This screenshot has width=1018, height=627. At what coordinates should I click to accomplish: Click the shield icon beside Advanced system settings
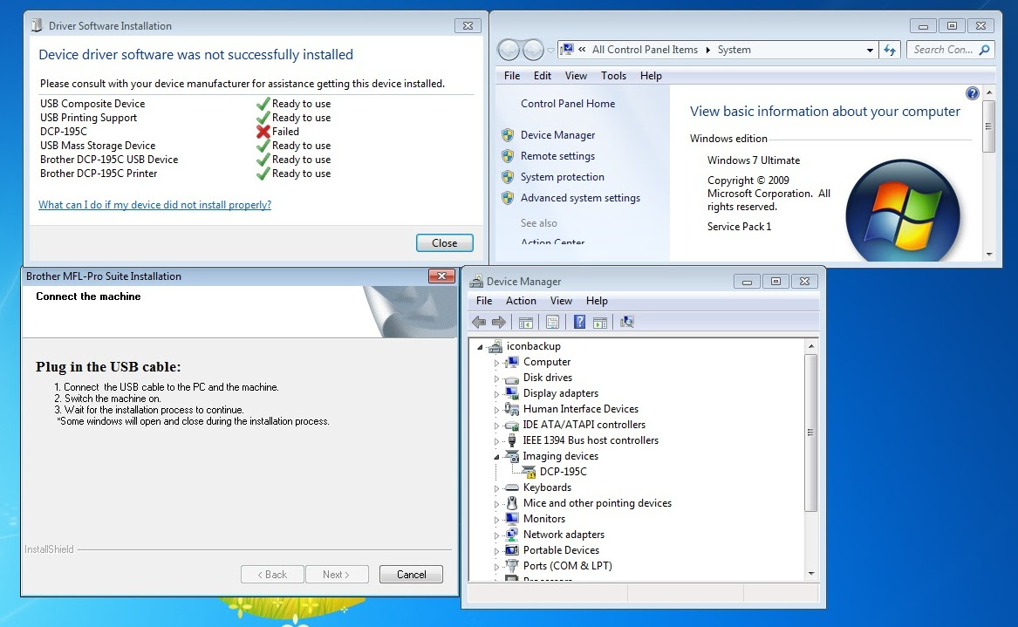pos(508,198)
